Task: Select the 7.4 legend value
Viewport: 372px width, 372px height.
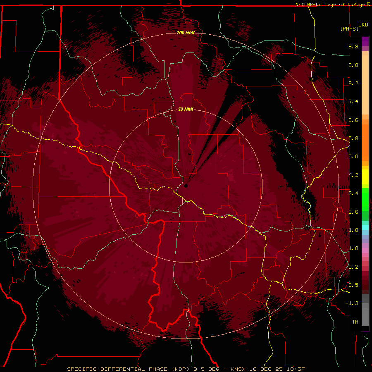Action: click(353, 102)
